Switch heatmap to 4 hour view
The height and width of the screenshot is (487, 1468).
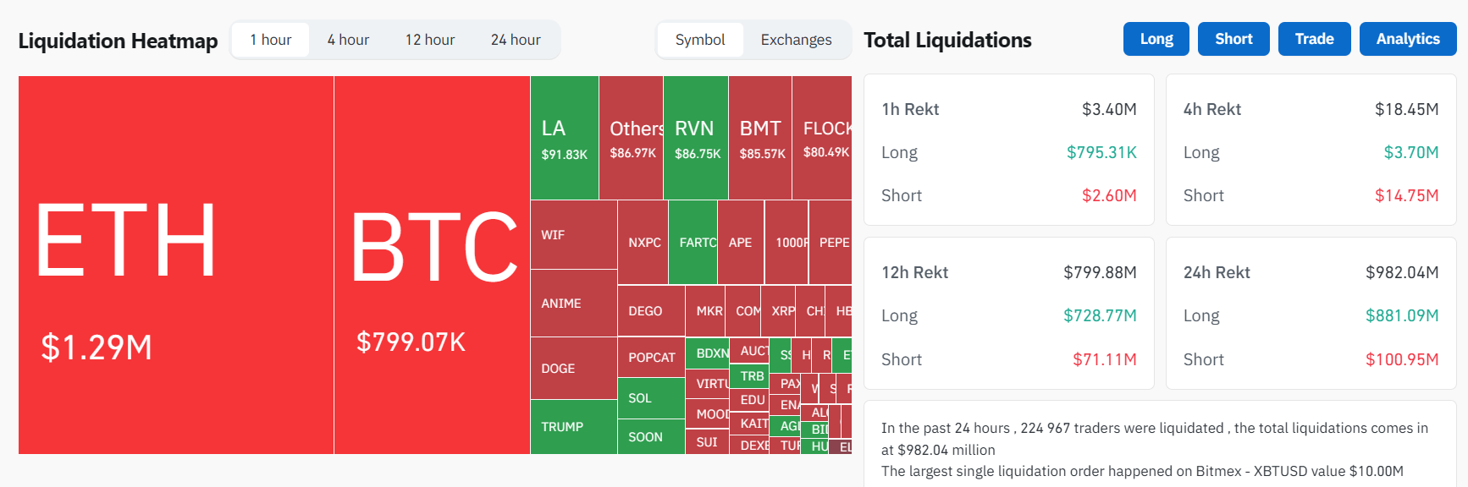pyautogui.click(x=348, y=40)
